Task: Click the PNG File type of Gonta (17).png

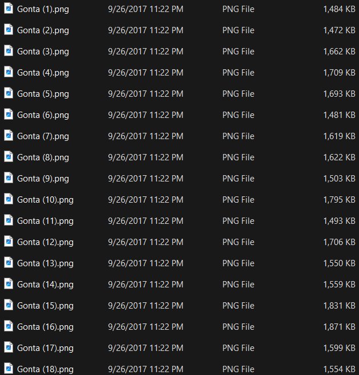Action: [x=238, y=348]
